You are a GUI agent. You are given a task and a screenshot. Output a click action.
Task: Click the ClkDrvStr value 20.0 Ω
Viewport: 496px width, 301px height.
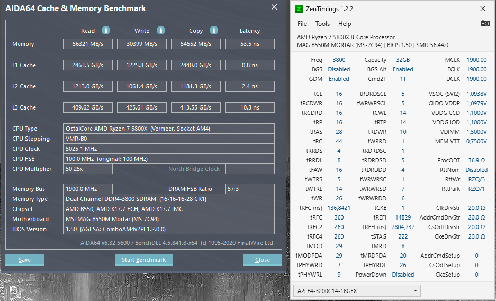coord(476,208)
